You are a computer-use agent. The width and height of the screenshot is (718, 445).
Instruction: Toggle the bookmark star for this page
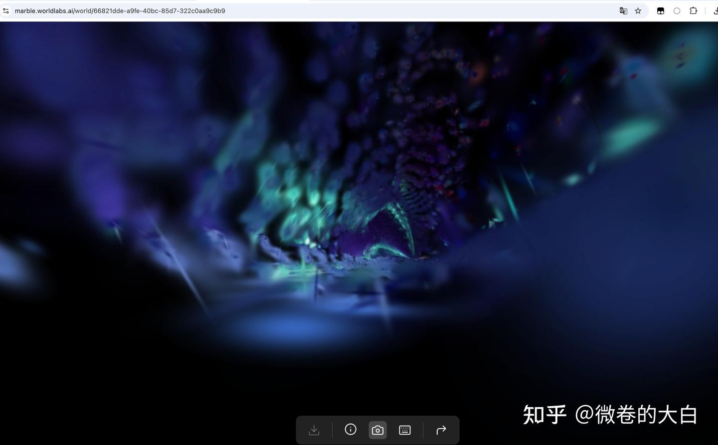tap(638, 10)
